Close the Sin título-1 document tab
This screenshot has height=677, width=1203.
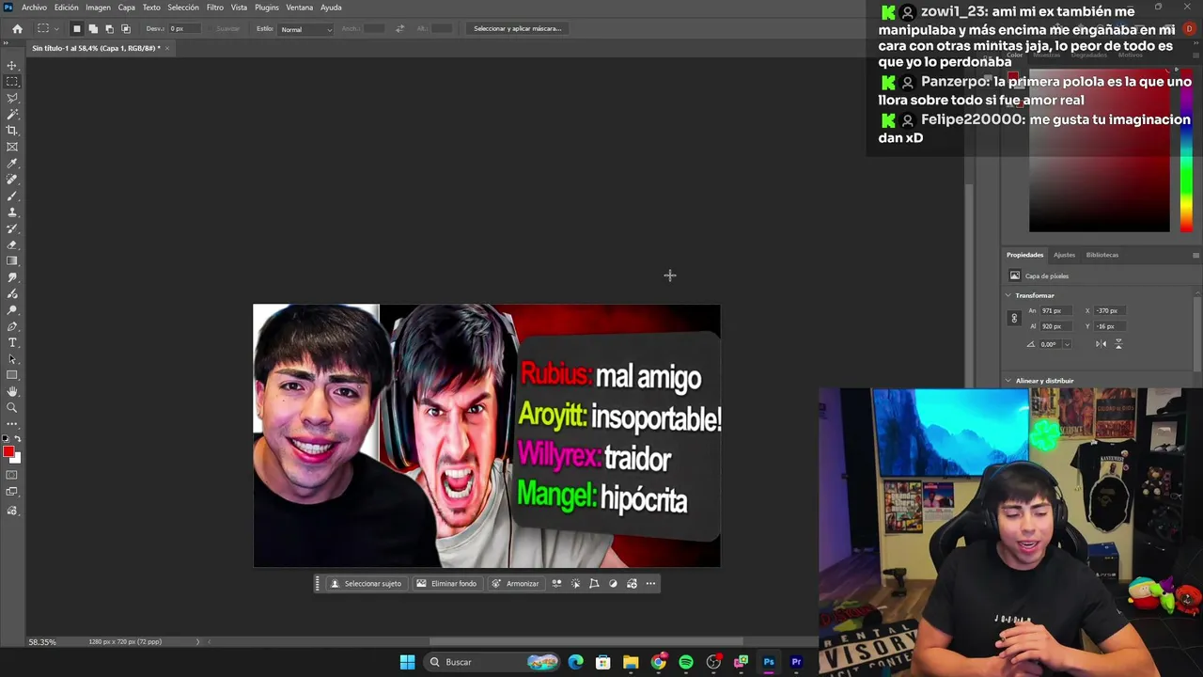167,48
